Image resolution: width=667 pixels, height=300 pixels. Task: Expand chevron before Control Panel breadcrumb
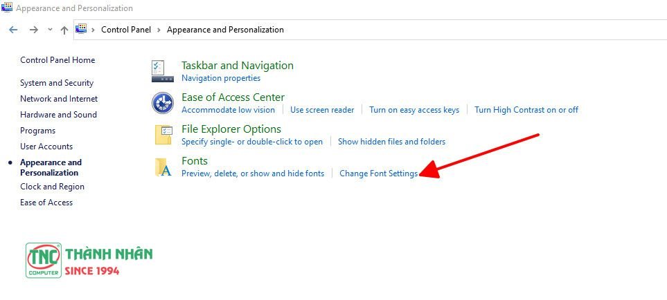point(94,30)
